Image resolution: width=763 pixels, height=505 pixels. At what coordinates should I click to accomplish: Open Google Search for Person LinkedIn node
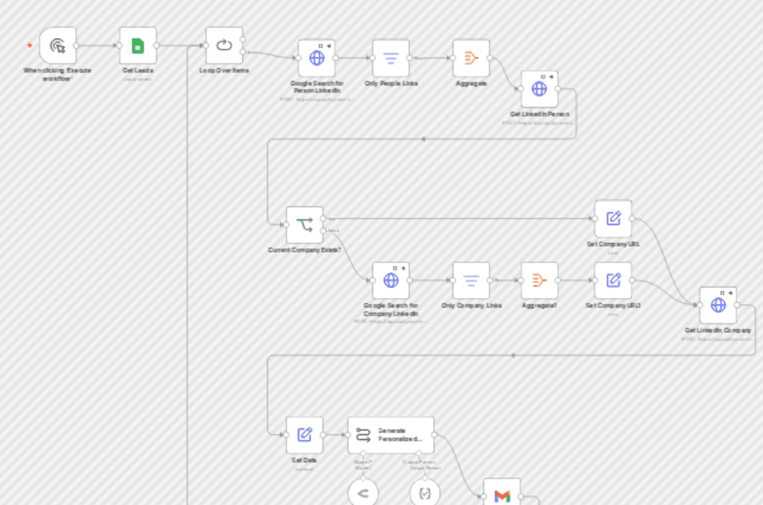coord(317,58)
